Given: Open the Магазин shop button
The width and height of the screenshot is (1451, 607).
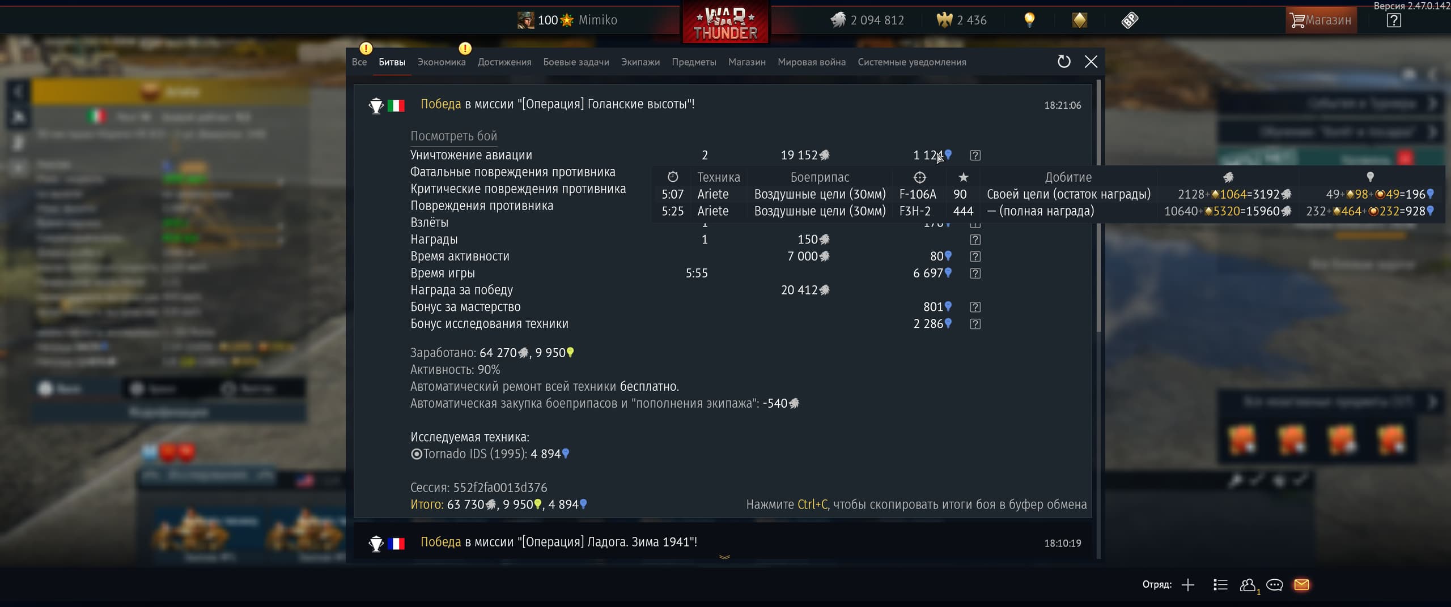Looking at the screenshot, I should 1321,20.
